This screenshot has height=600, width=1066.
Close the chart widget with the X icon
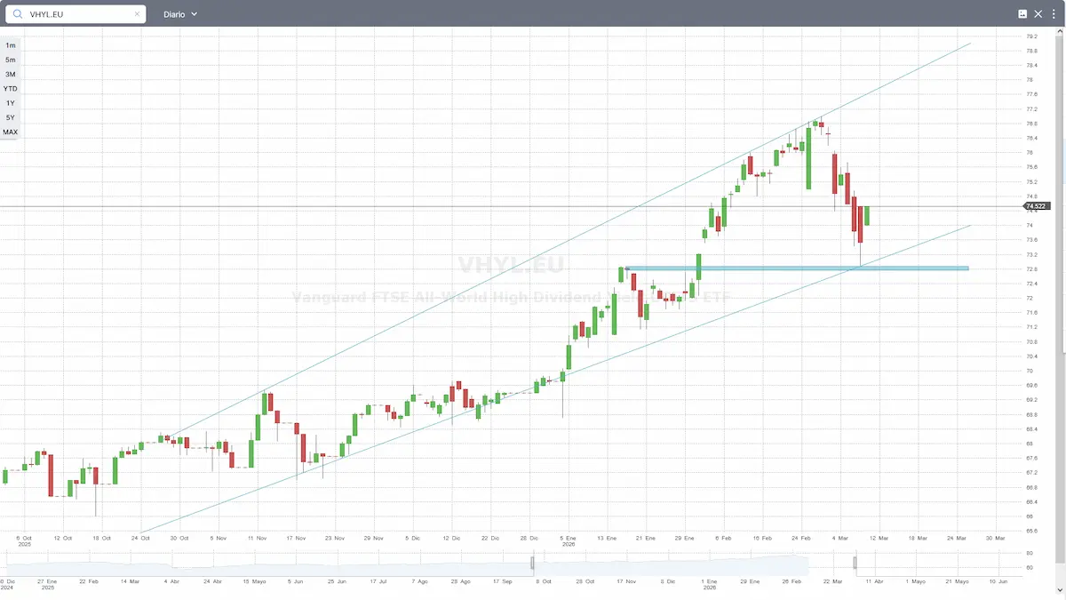pyautogui.click(x=1038, y=13)
